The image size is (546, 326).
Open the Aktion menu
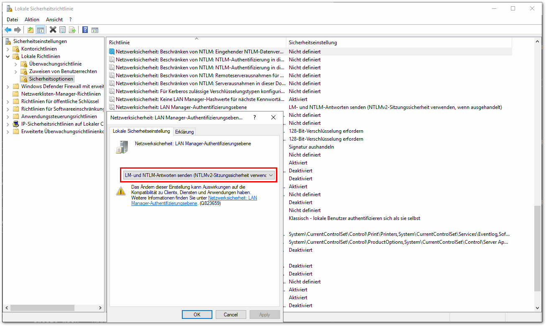[x=32, y=20]
